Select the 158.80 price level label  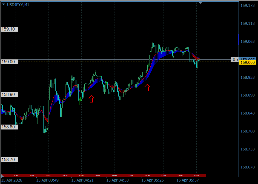(x=10, y=127)
